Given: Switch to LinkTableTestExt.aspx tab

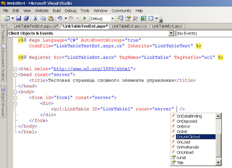Looking at the screenshot, I should 85,26.
